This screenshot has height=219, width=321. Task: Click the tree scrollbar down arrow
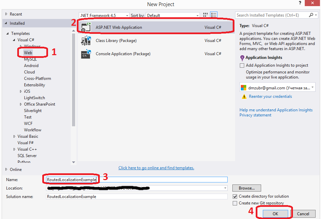(73, 162)
